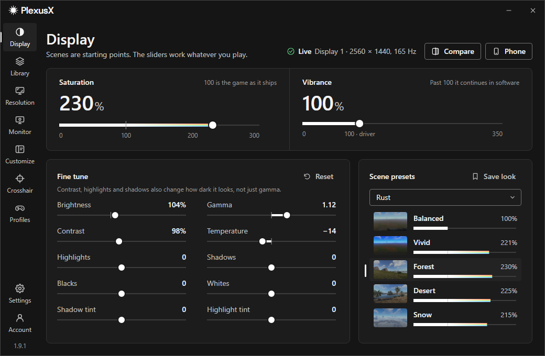
Task: Click the Temperature −14 value
Action: 330,231
